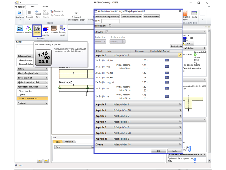226x170 pixels.
Task: Expand the Obecný group
Action: coord(180,144)
